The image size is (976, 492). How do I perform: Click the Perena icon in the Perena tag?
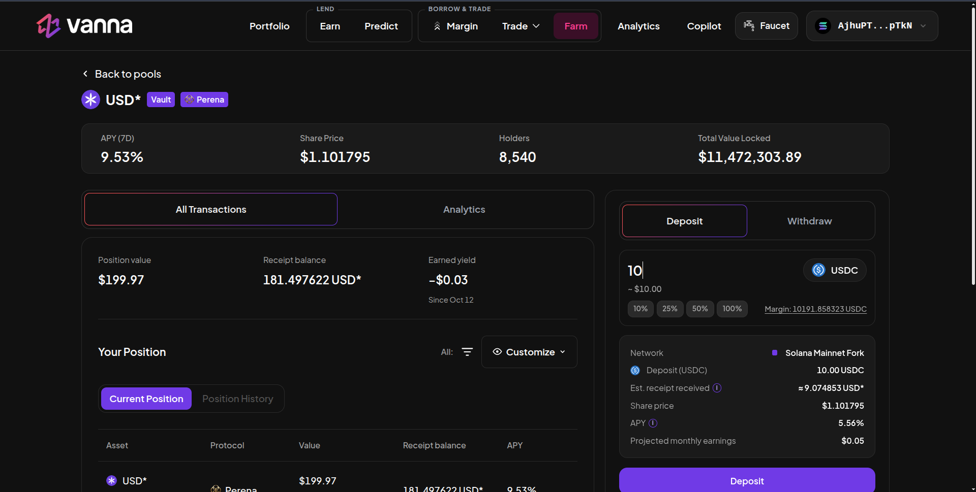coord(189,100)
